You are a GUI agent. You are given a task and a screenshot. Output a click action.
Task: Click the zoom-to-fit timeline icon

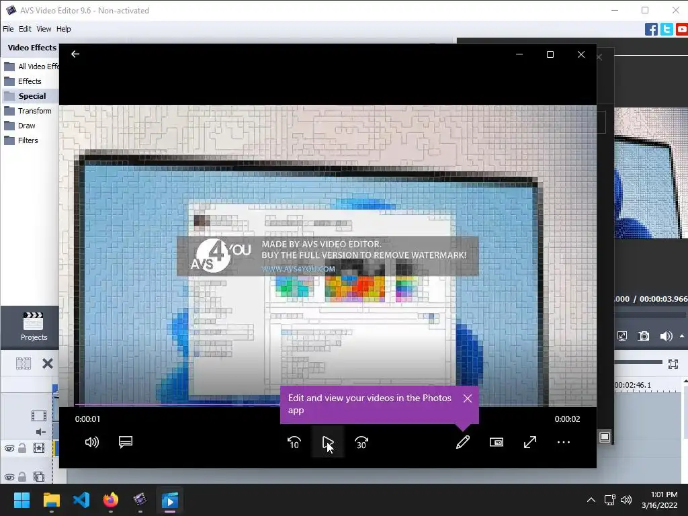(x=673, y=363)
